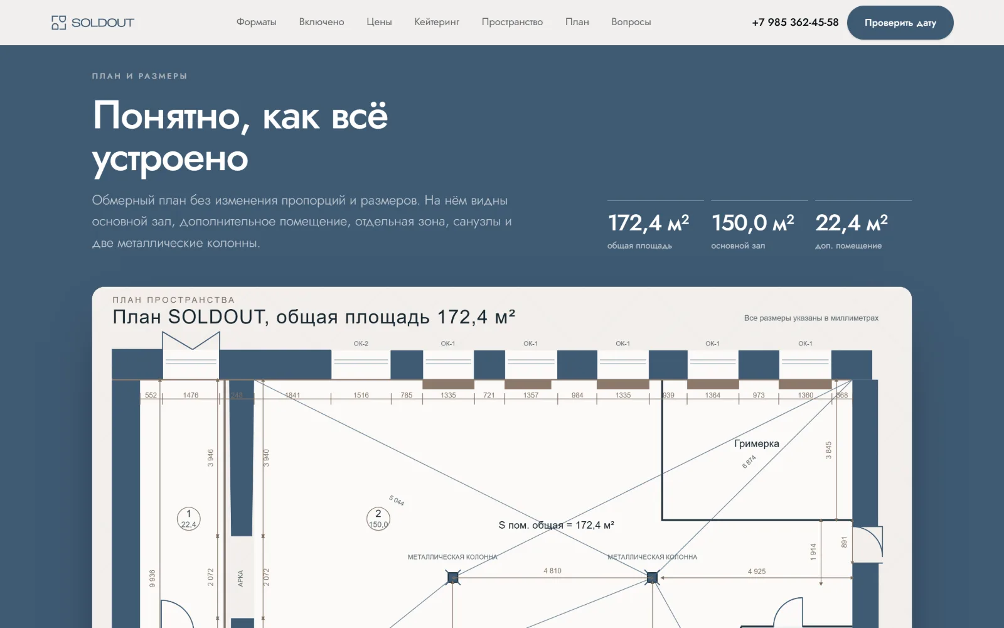Click the ПЛАН ПРОСТРАНСТВА caption
1004x628 pixels.
[x=174, y=300]
